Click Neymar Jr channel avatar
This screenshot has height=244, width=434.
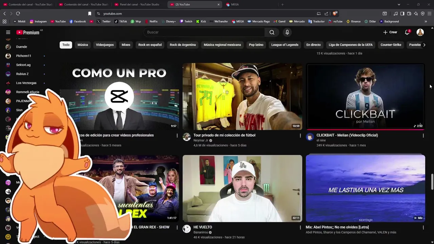pyautogui.click(x=186, y=137)
